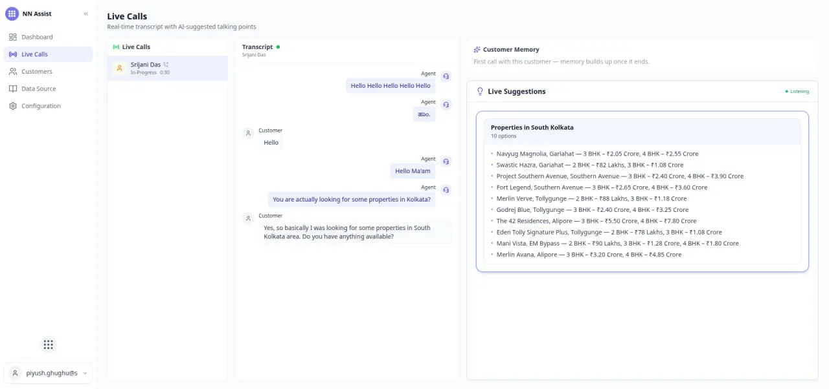Select Eden Tolly Signature Plus listing
The height and width of the screenshot is (389, 829).
[x=609, y=232]
